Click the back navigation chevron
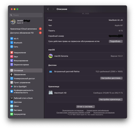Viewport: 135px width, 129px height. [x=48, y=9]
